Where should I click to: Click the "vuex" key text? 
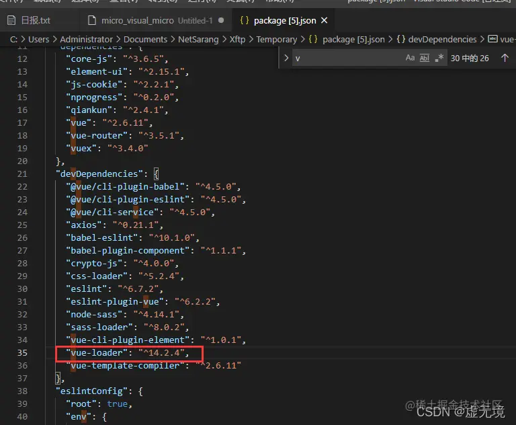point(81,149)
